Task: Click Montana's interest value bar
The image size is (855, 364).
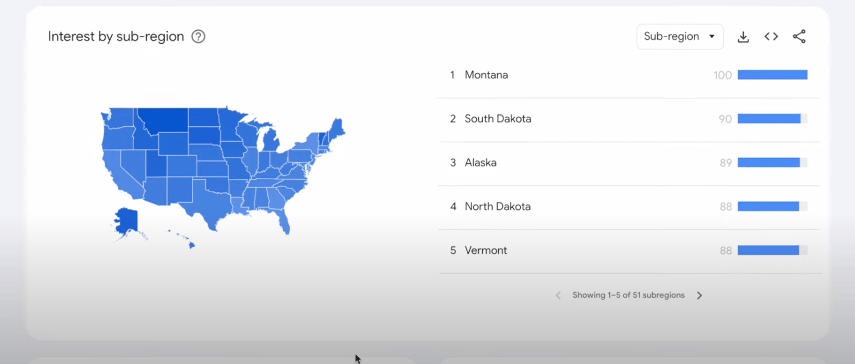Action: pyautogui.click(x=772, y=75)
